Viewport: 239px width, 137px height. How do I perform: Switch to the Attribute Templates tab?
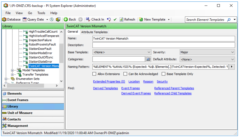point(94,32)
